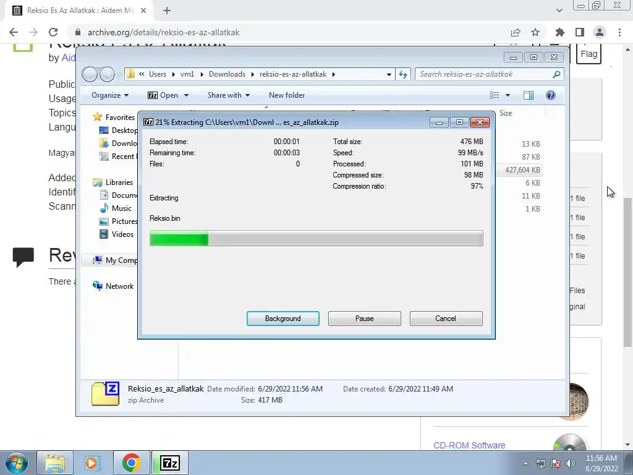Reload the archive.org page
The image size is (633, 475).
[x=53, y=32]
